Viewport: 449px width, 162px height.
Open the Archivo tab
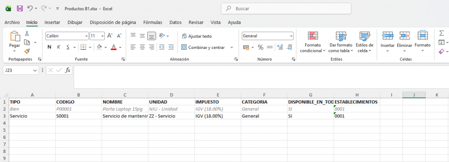[x=12, y=22]
